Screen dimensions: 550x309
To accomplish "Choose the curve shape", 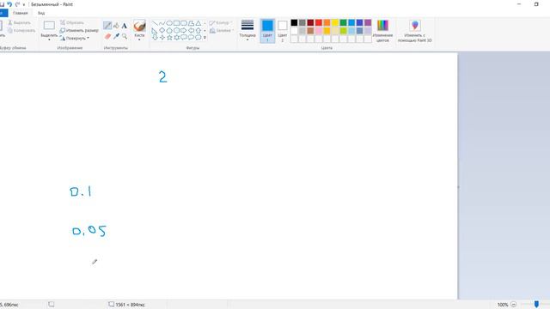I will (x=162, y=23).
